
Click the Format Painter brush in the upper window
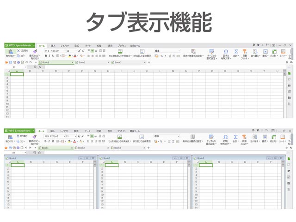tap(35, 51)
